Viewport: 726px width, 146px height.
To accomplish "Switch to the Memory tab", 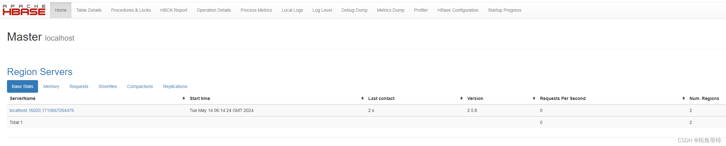I will [51, 86].
